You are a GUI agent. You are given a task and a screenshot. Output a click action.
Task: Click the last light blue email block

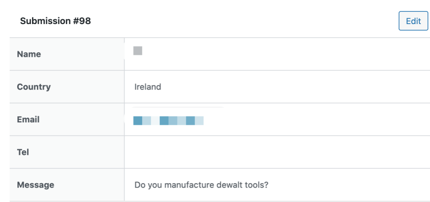point(199,121)
